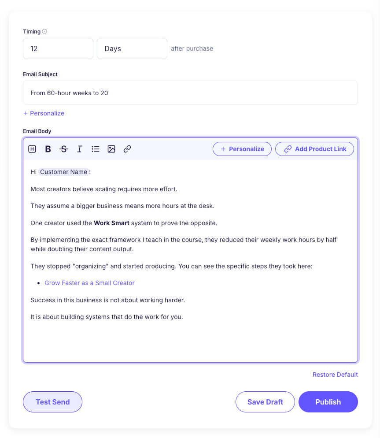Change the 12 in the timing delay field
The image size is (380, 438).
pos(58,48)
